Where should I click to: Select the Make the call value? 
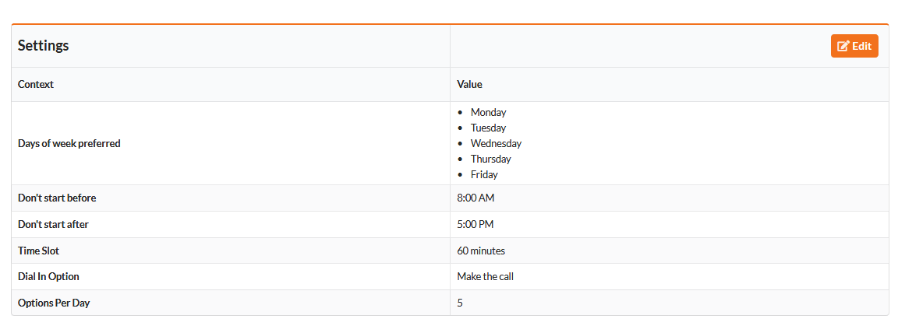485,276
